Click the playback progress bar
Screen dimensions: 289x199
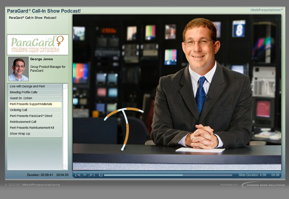168,175
